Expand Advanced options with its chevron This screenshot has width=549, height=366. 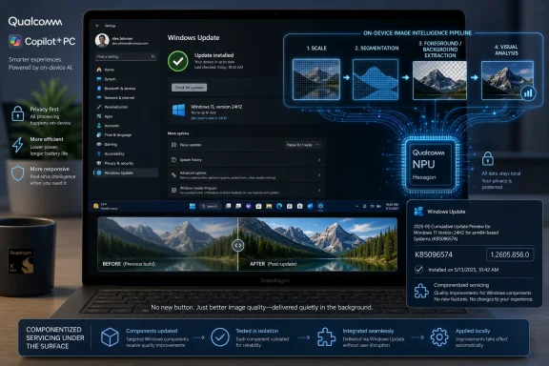click(x=319, y=174)
